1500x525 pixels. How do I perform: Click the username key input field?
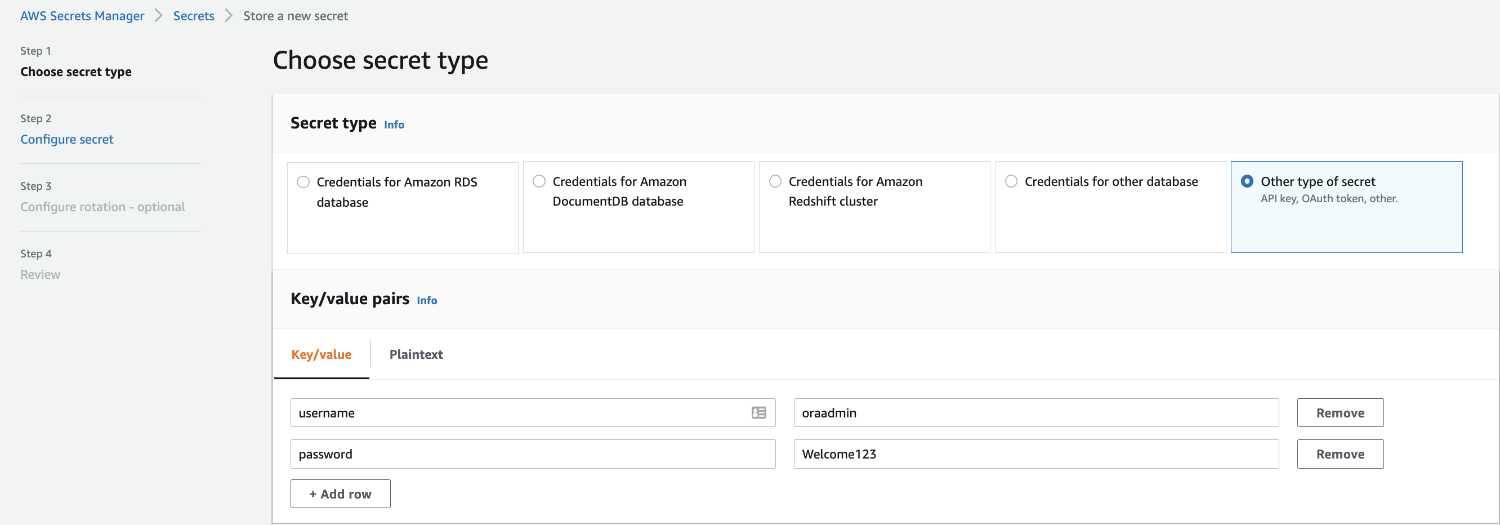pos(518,412)
